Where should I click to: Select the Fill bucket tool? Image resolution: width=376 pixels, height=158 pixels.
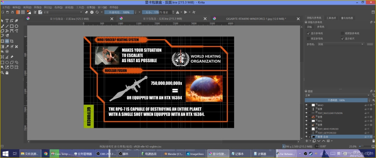click(x=2, y=51)
